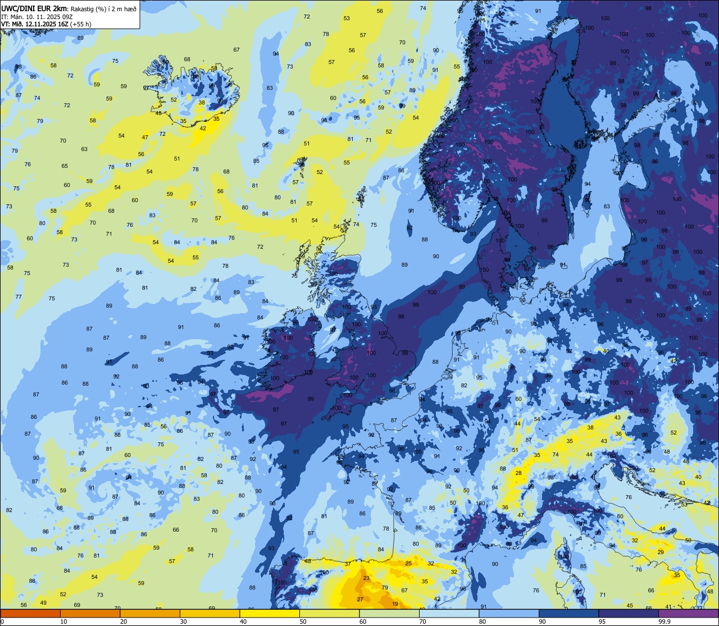Click the 30–40 golden yellow legend swatch

[210, 613]
